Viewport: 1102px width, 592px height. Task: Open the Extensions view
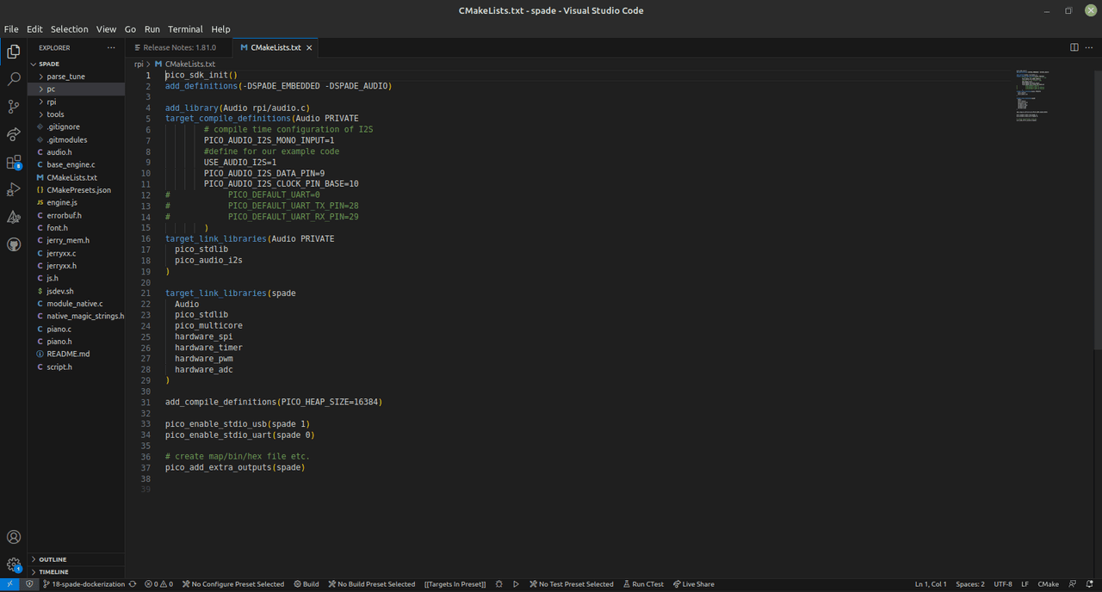click(14, 162)
